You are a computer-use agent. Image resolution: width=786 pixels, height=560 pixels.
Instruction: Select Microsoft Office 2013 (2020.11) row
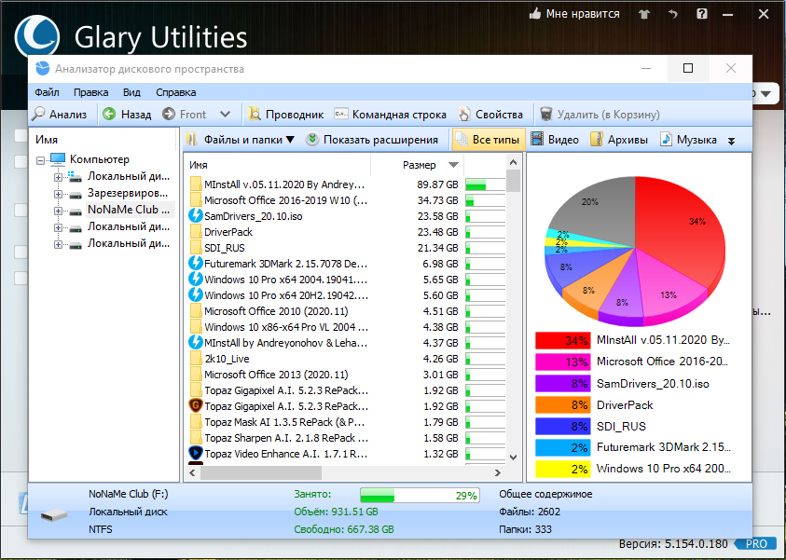click(346, 375)
